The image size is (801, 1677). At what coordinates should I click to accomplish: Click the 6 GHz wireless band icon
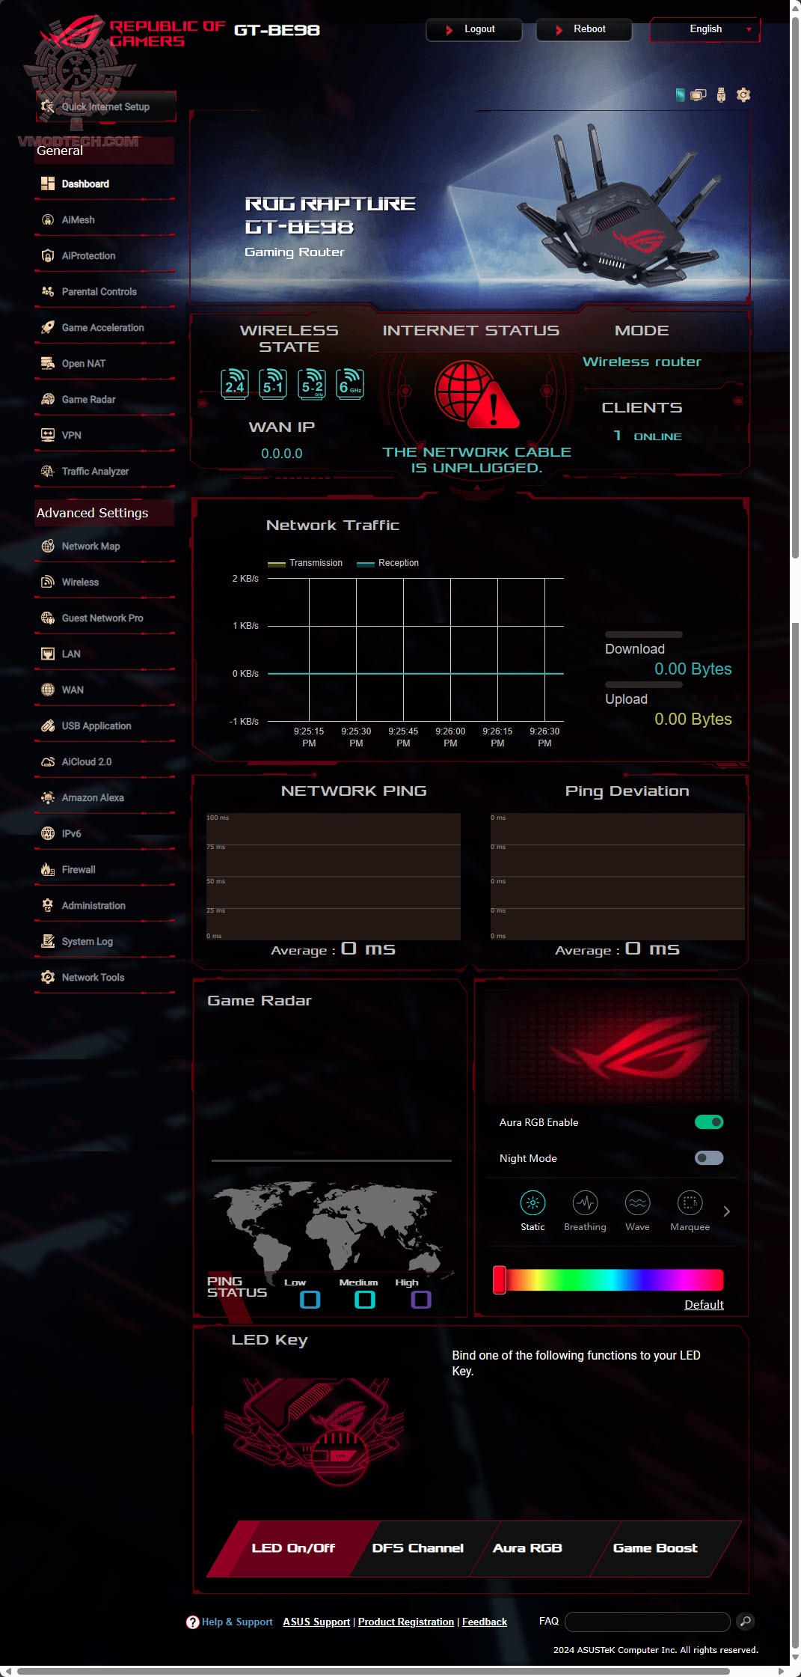[x=349, y=383]
